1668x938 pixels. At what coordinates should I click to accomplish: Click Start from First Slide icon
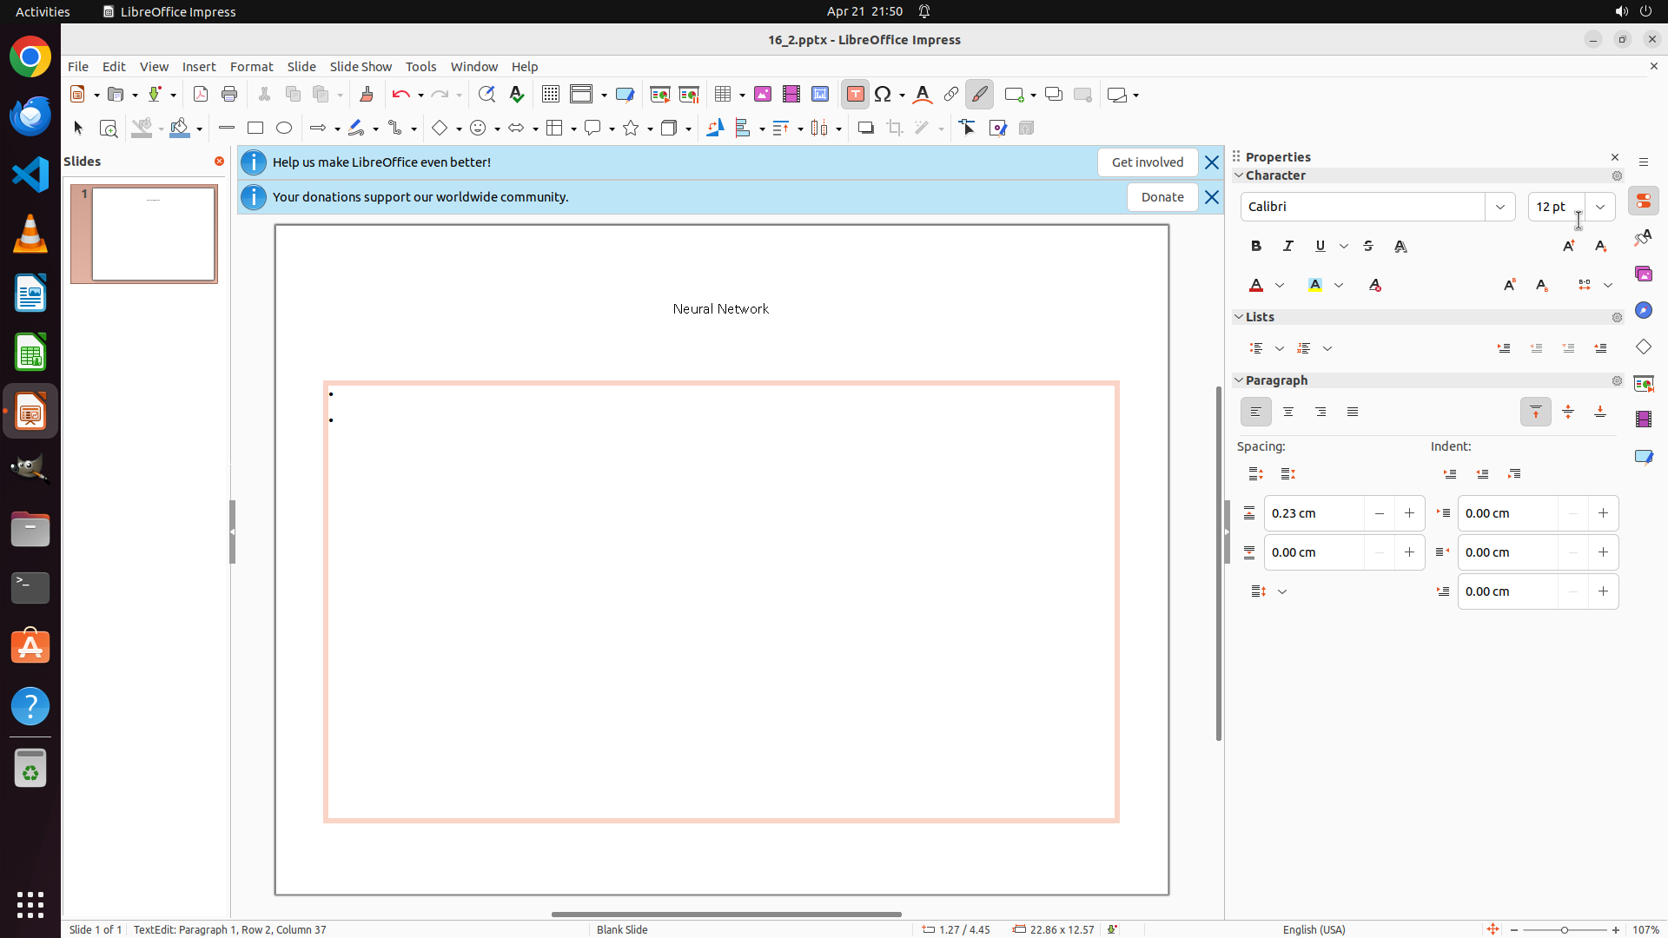tap(660, 95)
